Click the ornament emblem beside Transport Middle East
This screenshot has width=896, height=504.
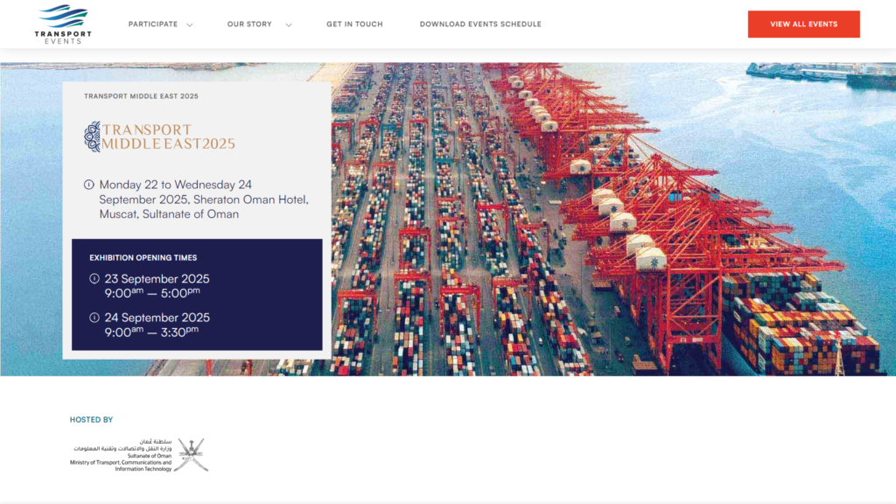[x=92, y=136]
